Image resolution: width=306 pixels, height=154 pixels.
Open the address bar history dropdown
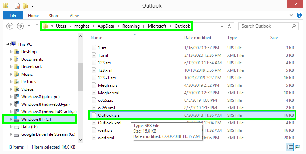222,26
